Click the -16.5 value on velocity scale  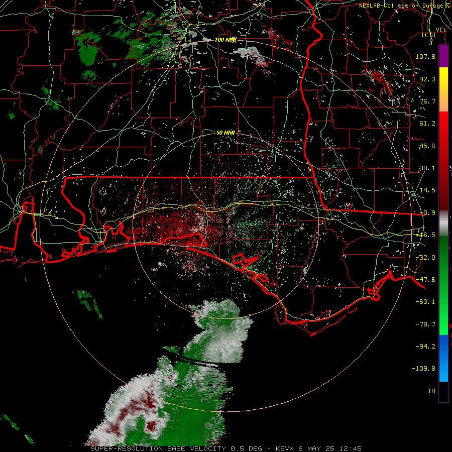point(425,235)
